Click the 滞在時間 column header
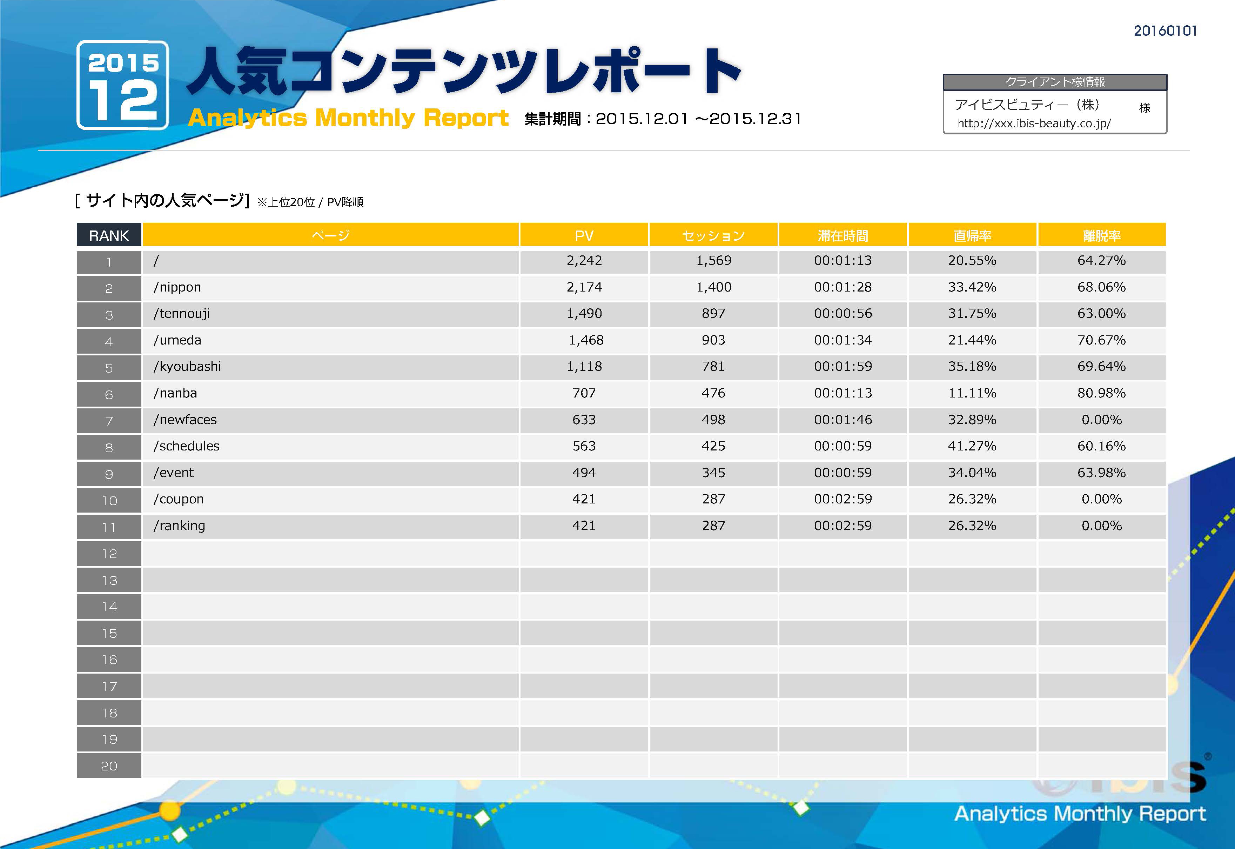The width and height of the screenshot is (1235, 849). pos(843,235)
